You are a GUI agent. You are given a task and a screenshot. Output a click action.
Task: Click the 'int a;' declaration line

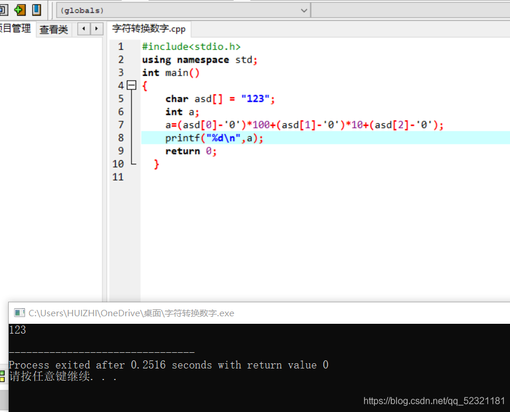tap(182, 112)
